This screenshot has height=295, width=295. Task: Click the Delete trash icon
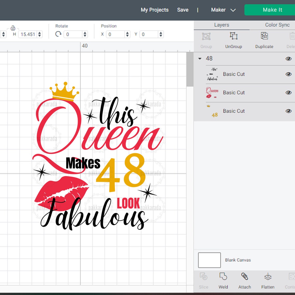pos(292,37)
